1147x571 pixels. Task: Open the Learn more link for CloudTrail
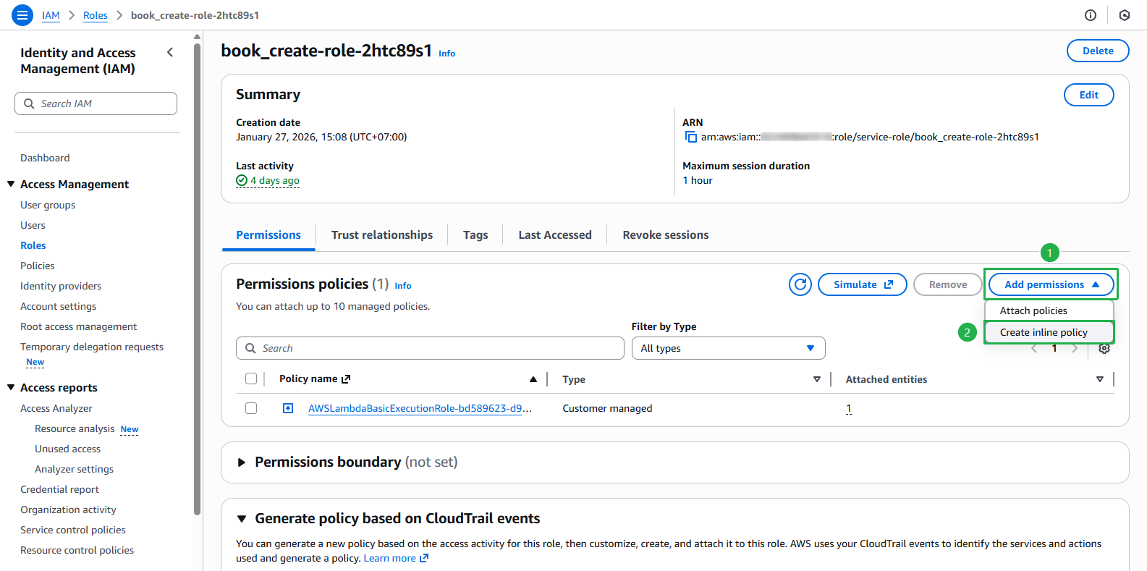[x=396, y=558]
